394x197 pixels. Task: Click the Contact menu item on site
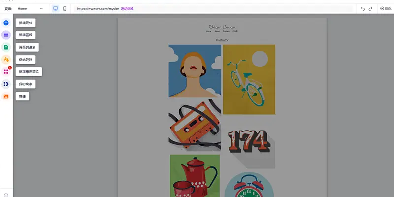tap(226, 31)
